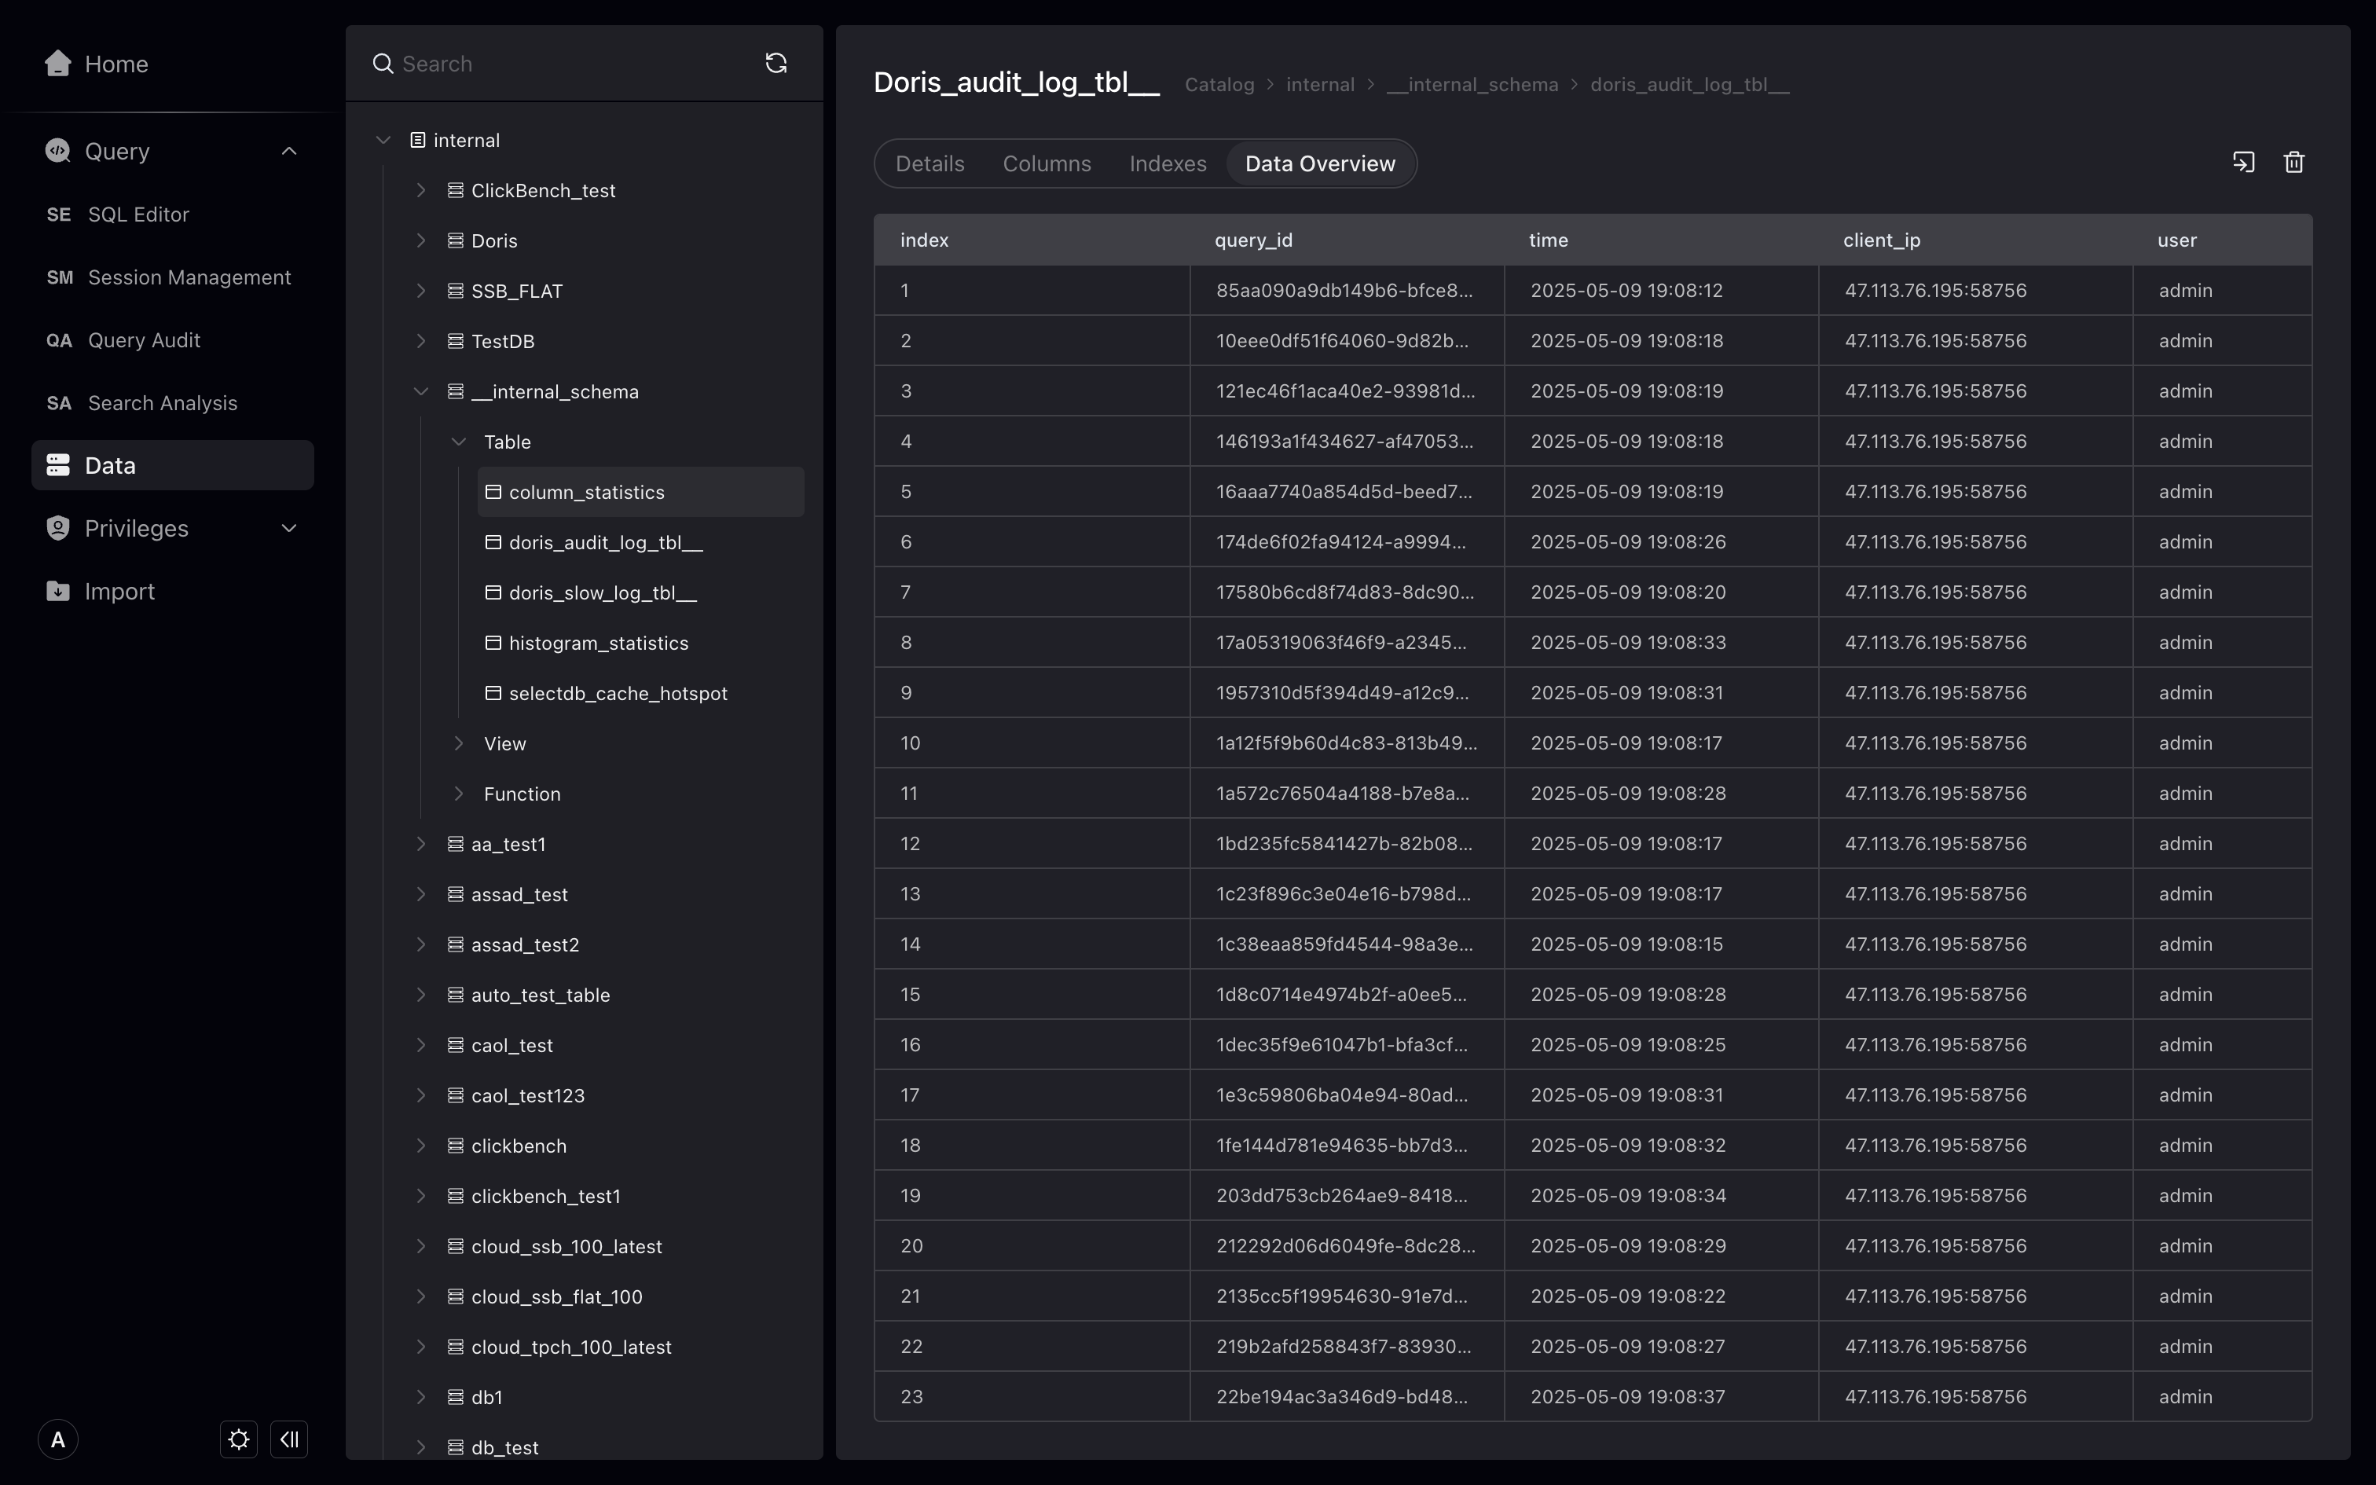Toggle the light/dark theme sun icon
This screenshot has height=1485, width=2376.
[x=239, y=1439]
